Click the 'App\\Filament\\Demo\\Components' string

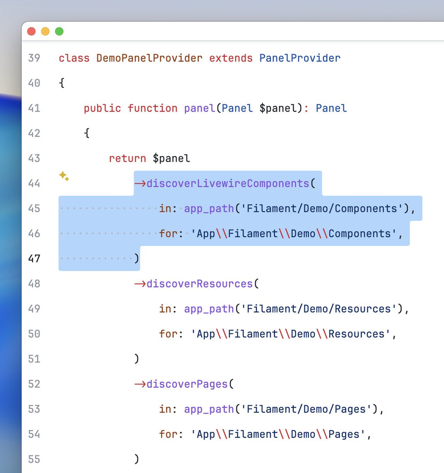pos(294,234)
